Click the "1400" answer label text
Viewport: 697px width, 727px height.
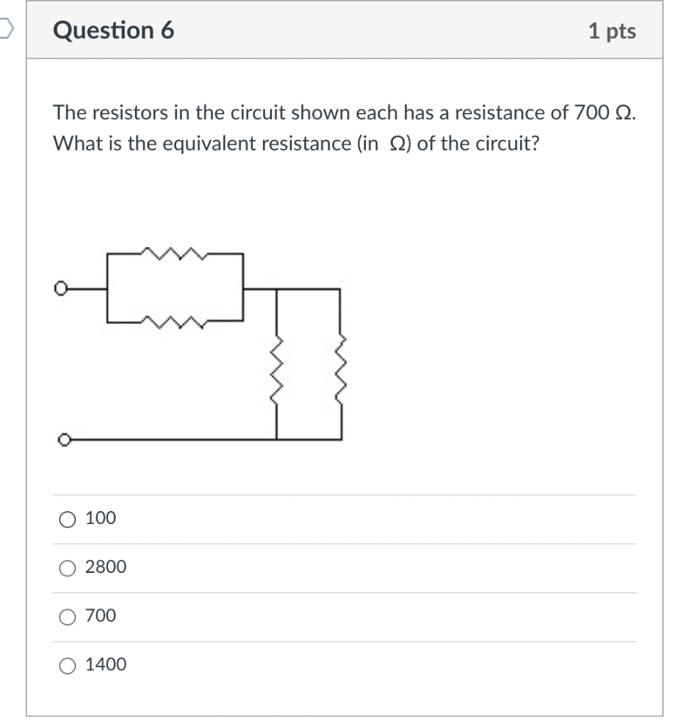[105, 665]
